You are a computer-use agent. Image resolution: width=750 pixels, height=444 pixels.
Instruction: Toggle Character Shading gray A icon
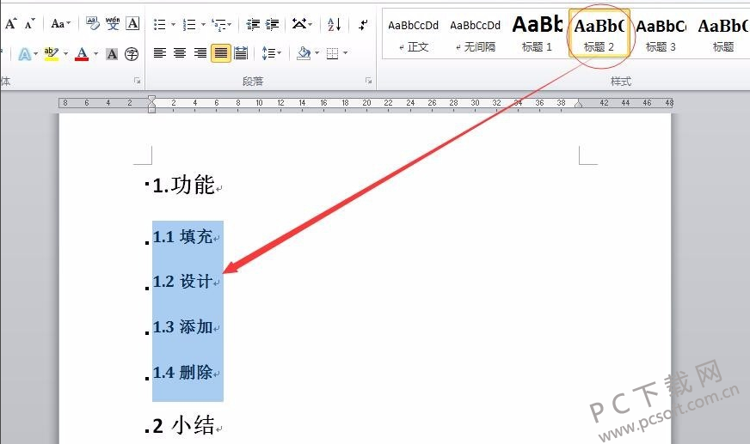click(112, 54)
